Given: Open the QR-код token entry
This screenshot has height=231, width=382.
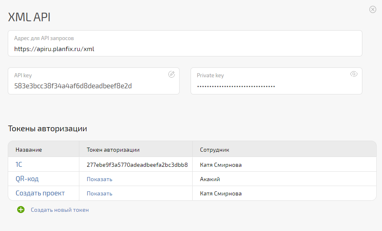Looking at the screenshot, I should coord(27,179).
